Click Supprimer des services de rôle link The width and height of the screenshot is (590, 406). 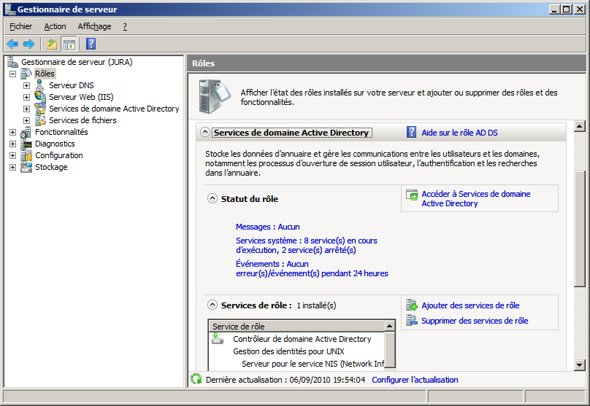(475, 321)
